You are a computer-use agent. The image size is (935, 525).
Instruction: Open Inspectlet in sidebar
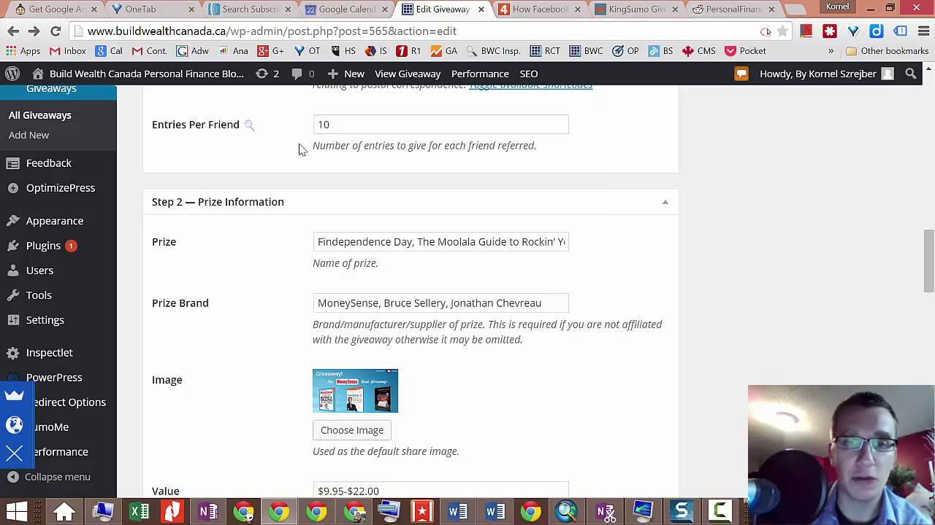click(49, 353)
